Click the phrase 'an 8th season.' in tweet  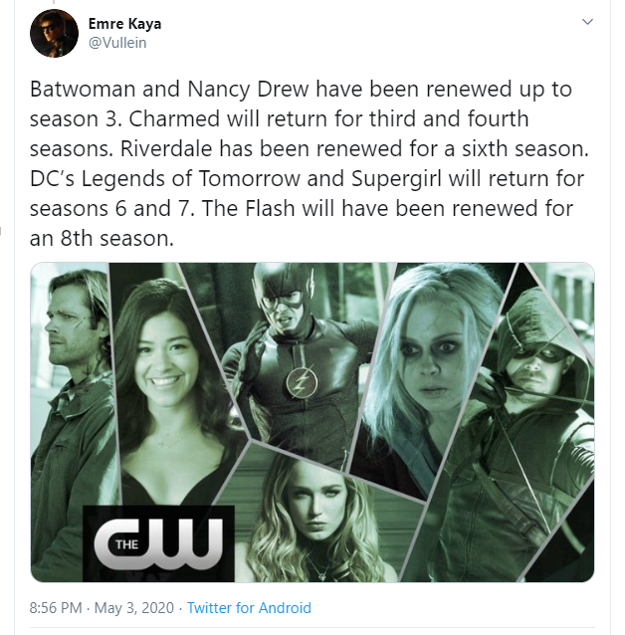102,238
